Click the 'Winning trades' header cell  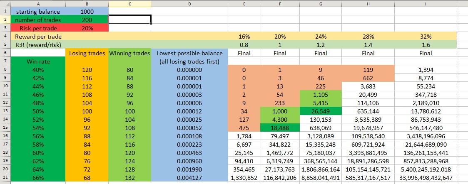click(130, 53)
